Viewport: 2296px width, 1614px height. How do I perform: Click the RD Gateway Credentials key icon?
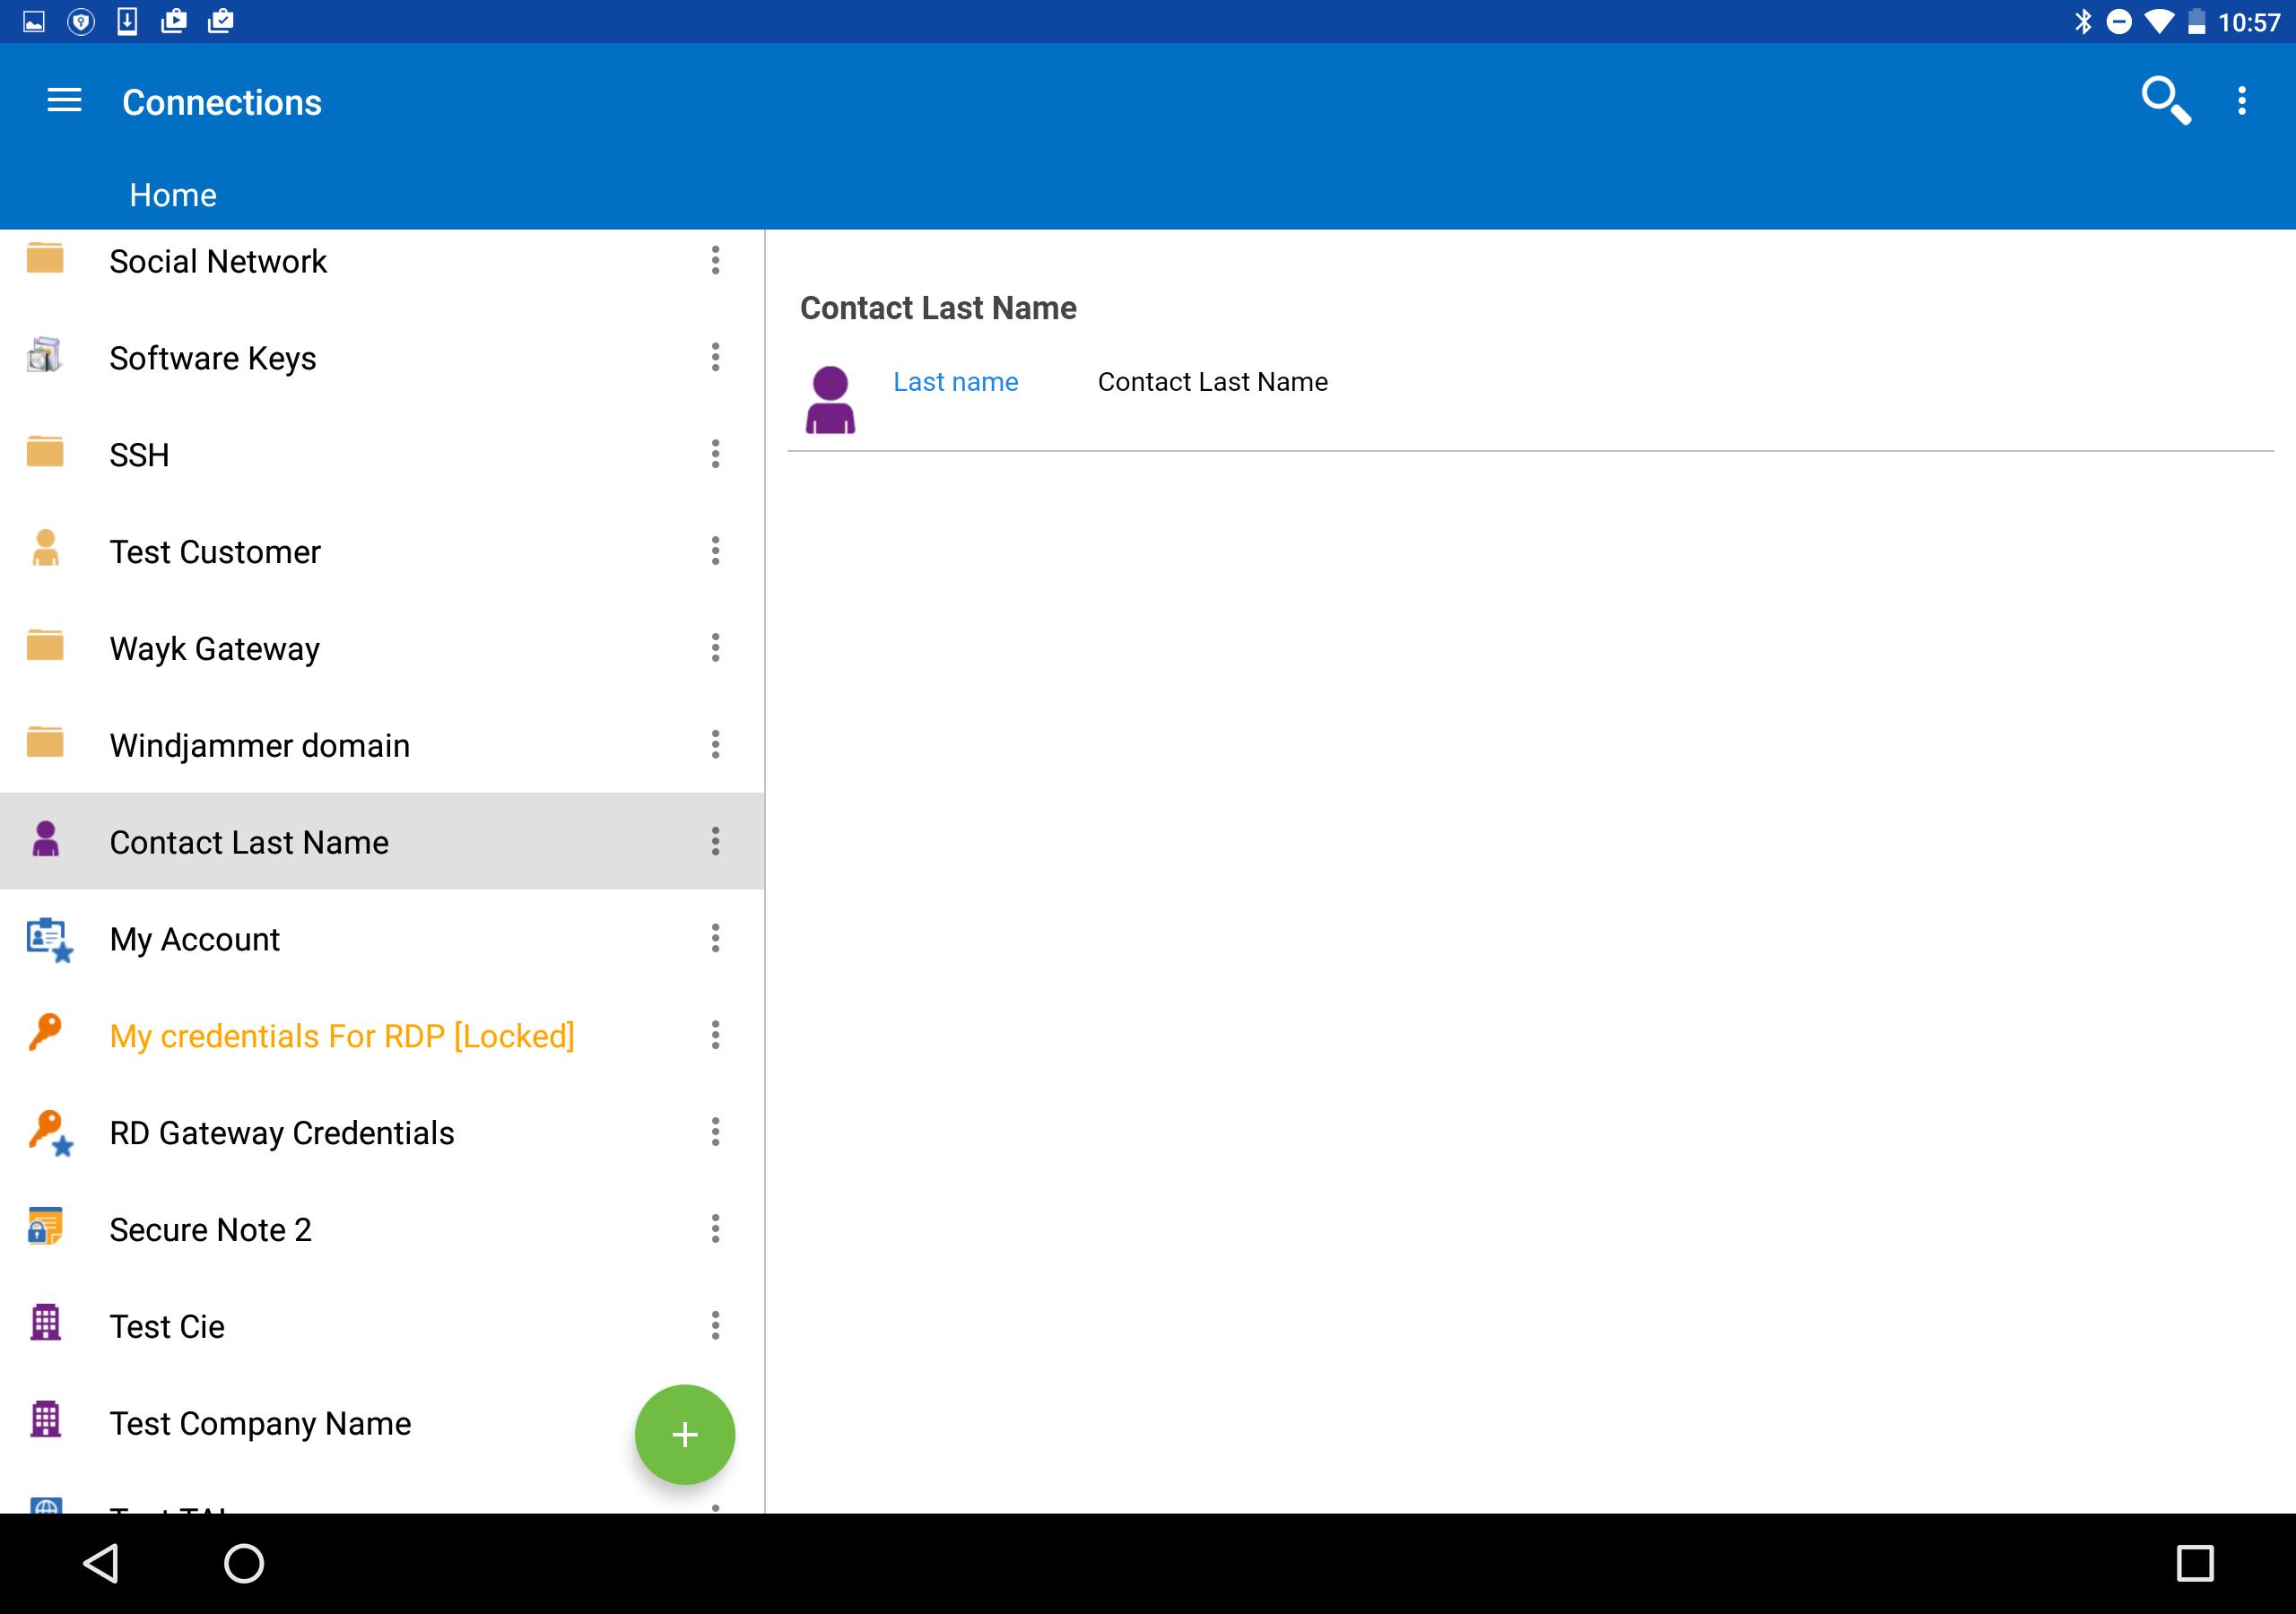49,1132
